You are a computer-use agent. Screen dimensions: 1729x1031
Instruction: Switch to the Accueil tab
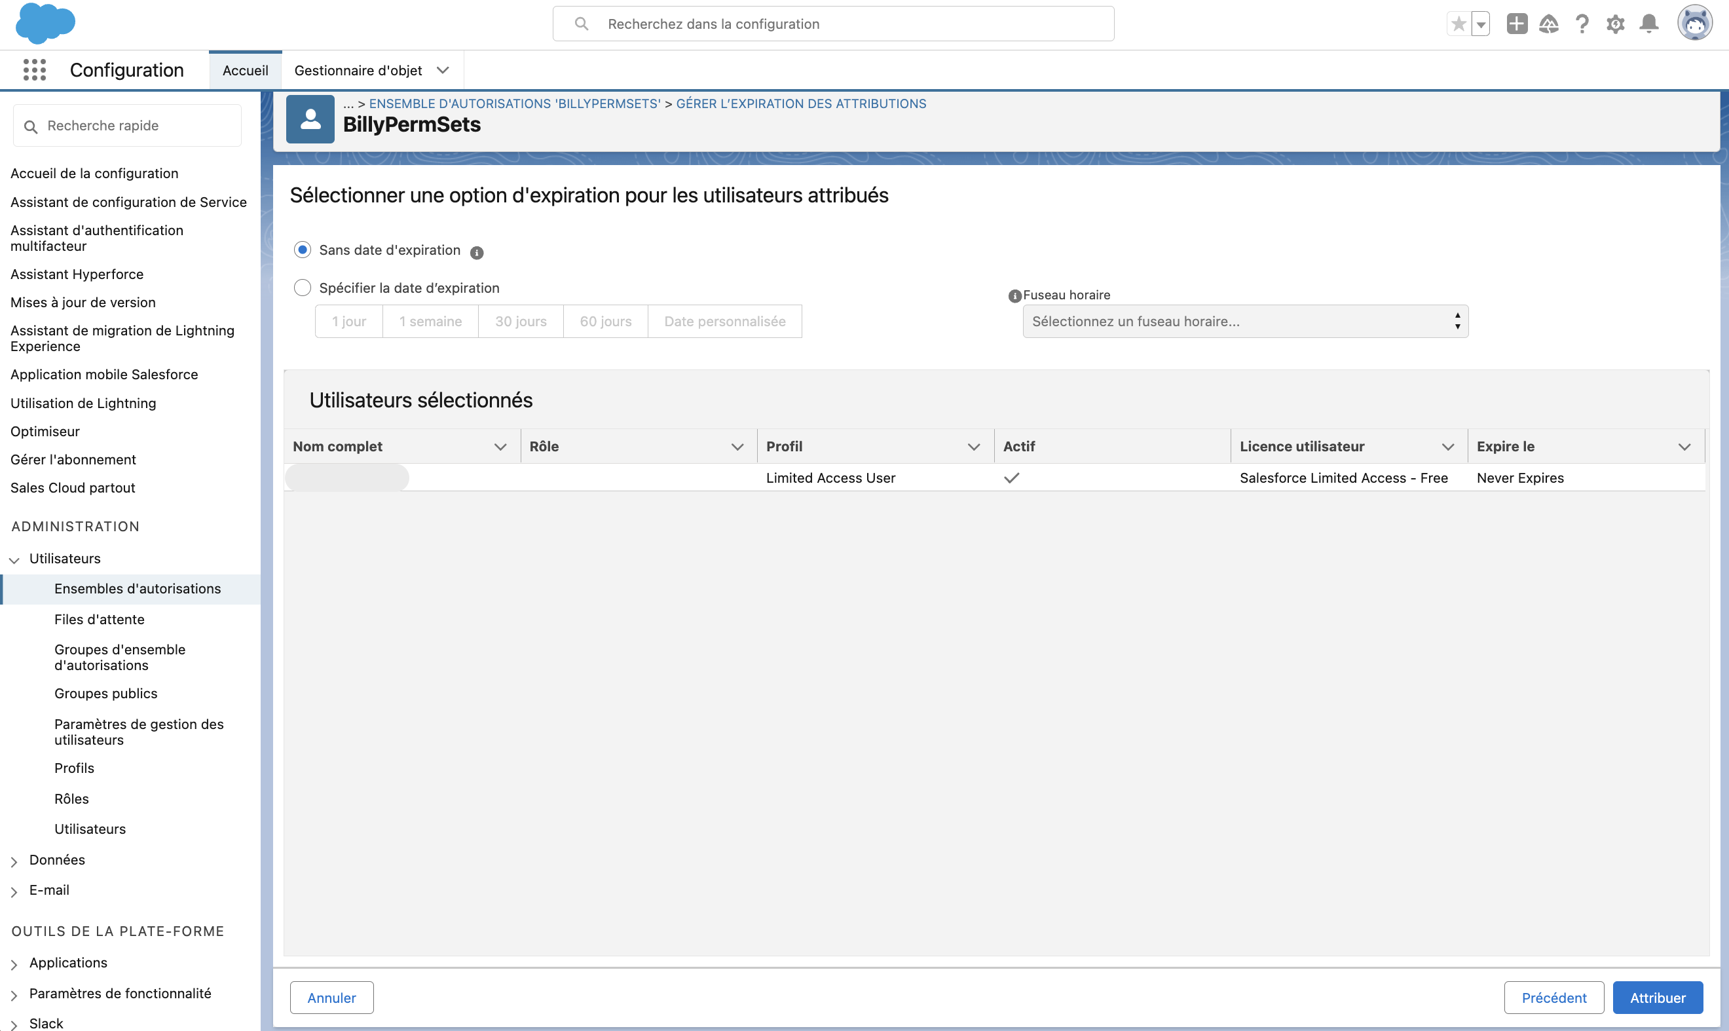[245, 70]
